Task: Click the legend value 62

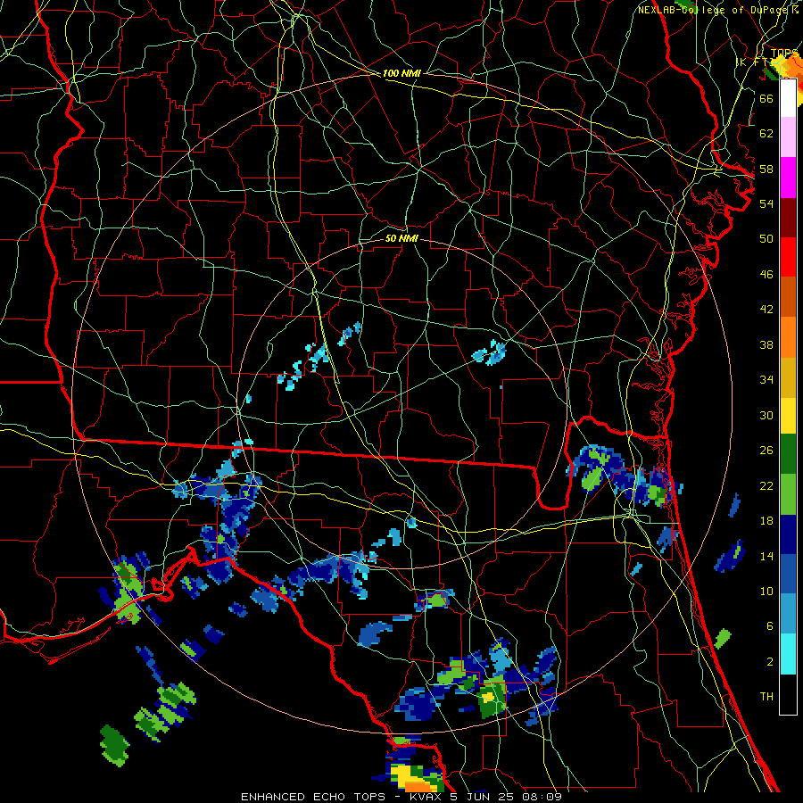Action: tap(766, 134)
